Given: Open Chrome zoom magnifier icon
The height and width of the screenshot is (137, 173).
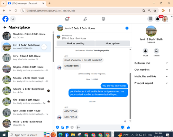Looking at the screenshot, I should click(x=149, y=11).
